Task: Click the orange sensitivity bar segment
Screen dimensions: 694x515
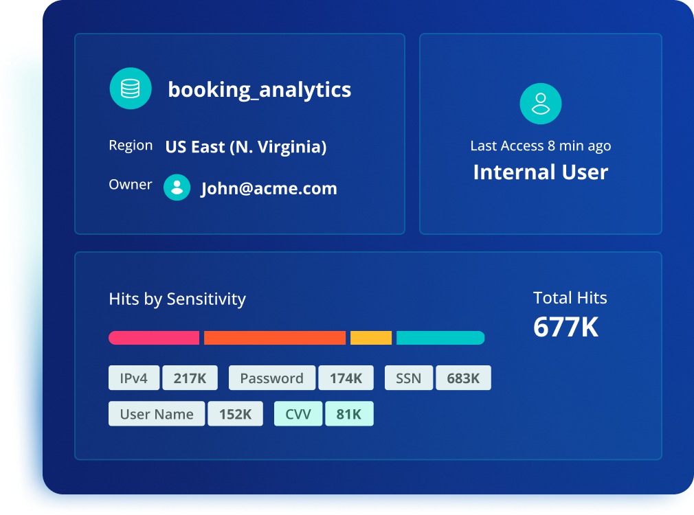Action: [275, 338]
